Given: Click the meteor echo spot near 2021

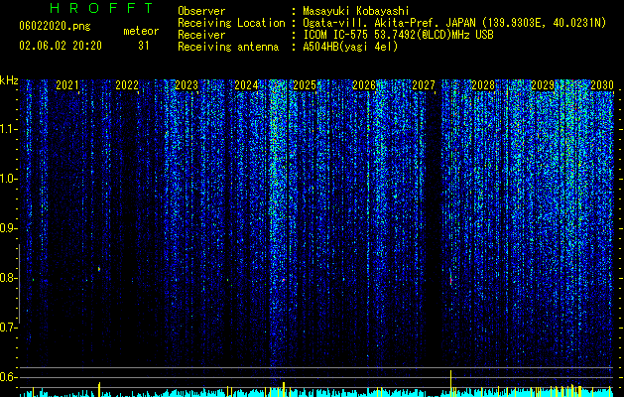Looking at the screenshot, I should tap(99, 269).
